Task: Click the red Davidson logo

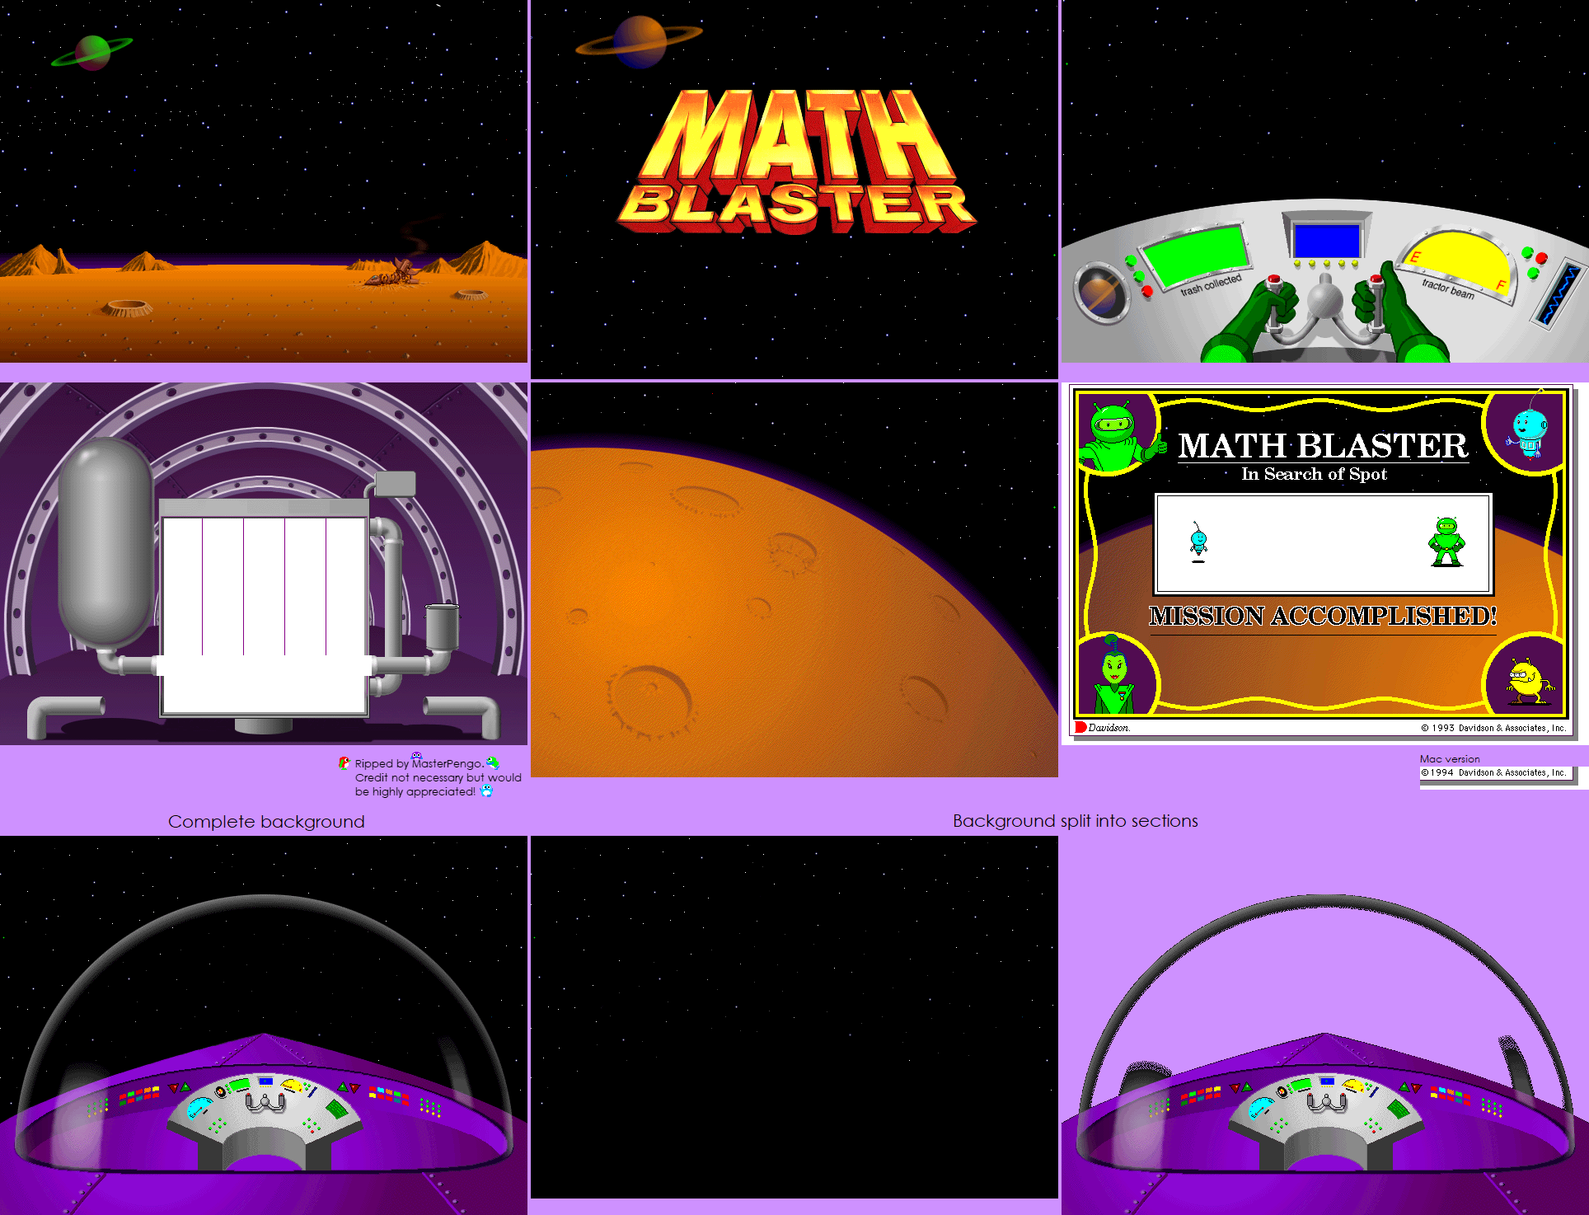Action: point(1102,727)
